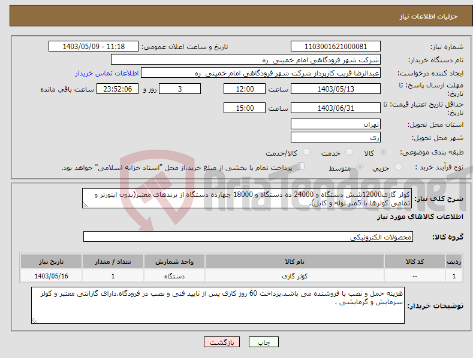473x358 pixels.
Task: Click the اطلاعات کالاهای مورد نیاز heading
Action: coord(420,217)
